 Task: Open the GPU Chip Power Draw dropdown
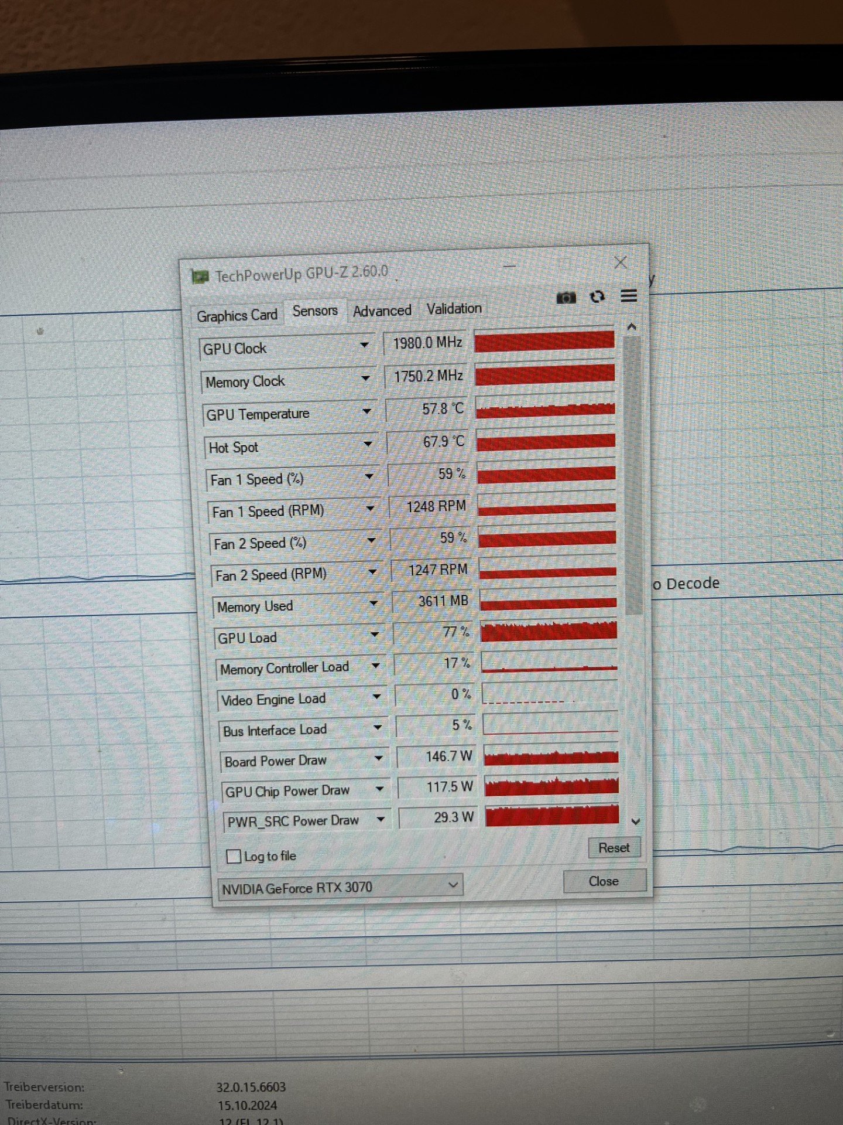pyautogui.click(x=380, y=789)
